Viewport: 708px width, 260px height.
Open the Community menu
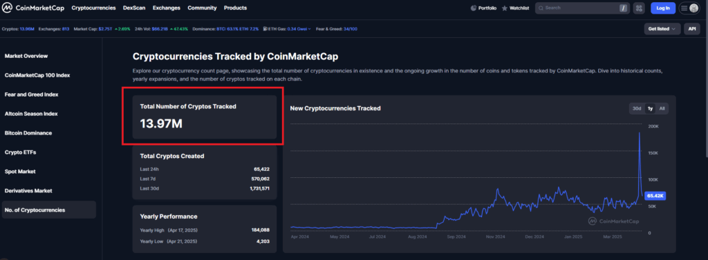tap(202, 8)
